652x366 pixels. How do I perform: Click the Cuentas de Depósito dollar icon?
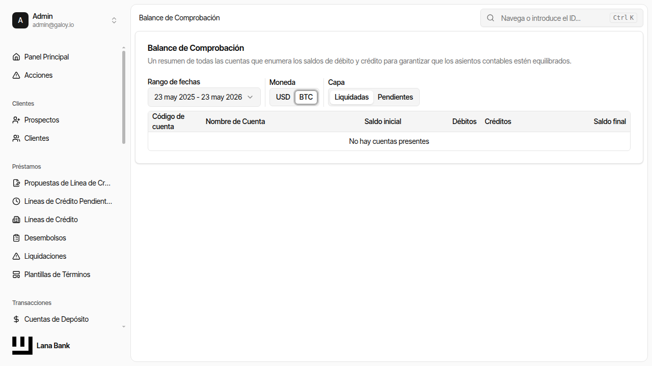click(x=16, y=319)
